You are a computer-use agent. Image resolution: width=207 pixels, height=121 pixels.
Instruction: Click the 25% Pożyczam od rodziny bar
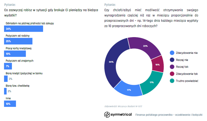(x=18, y=41)
